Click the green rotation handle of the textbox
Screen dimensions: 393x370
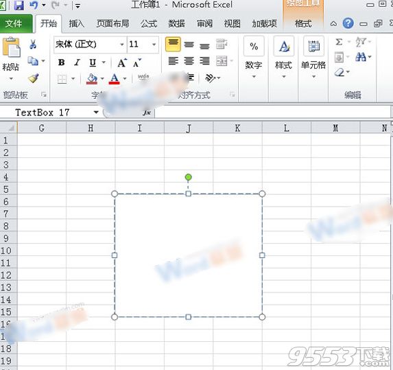tap(188, 177)
